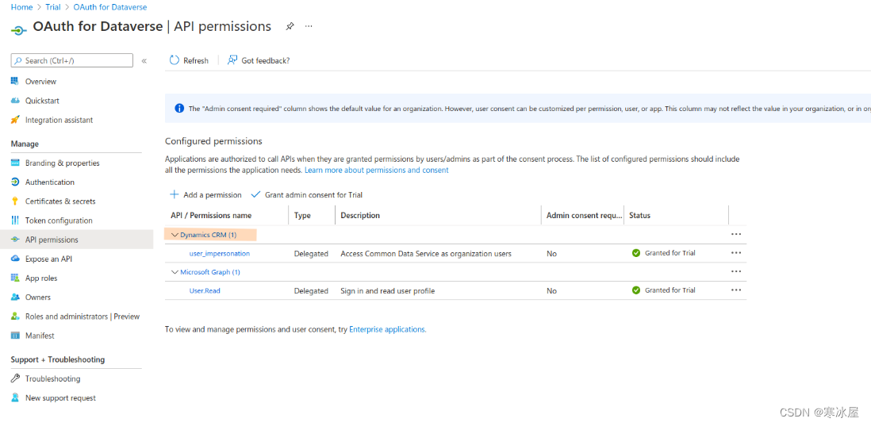Click Granted for Trial in User.Read row

tap(670, 290)
